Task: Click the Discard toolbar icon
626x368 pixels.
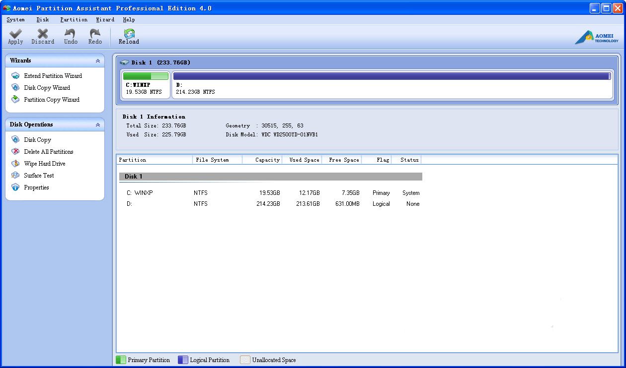Action: pos(43,34)
